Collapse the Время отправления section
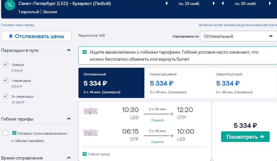 pos(69,158)
